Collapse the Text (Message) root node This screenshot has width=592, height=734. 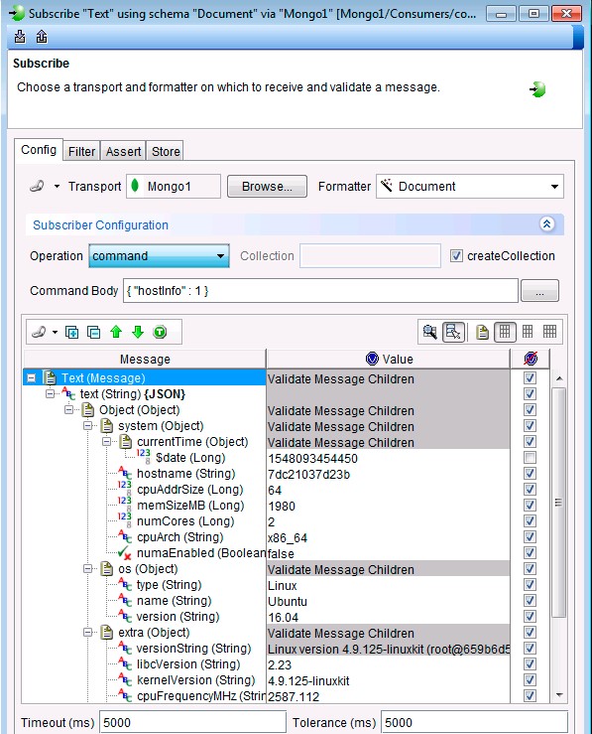click(x=32, y=378)
